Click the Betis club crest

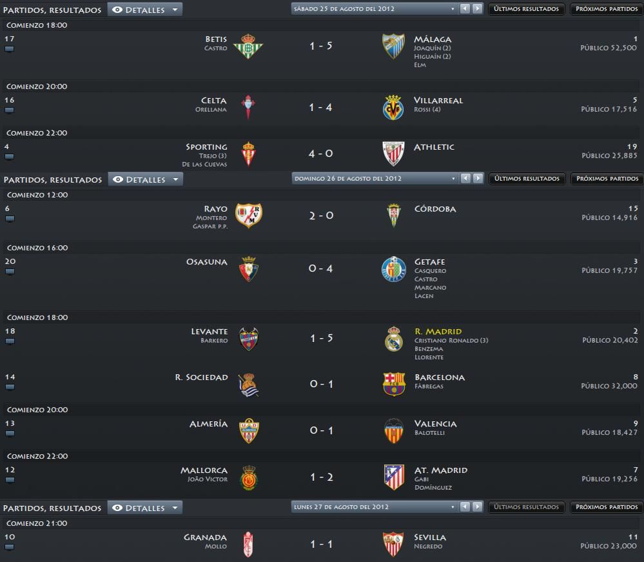[x=248, y=46]
